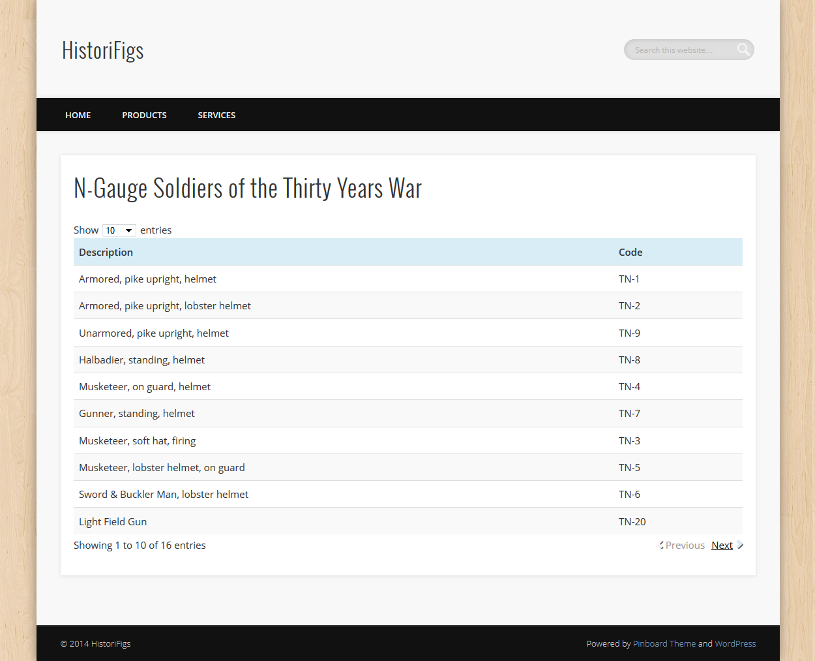Image resolution: width=815 pixels, height=661 pixels.
Task: Click the HistoriFigs site title
Action: click(103, 50)
